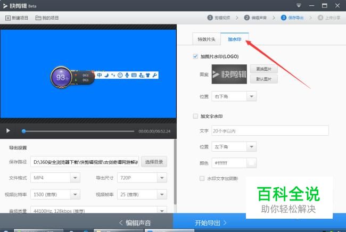This screenshot has width=346, height=232.
Task: Open the 音频质量 44100Hz dropdown
Action: tap(98, 210)
